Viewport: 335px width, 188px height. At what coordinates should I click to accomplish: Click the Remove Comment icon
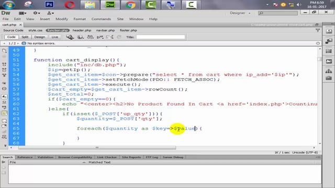[4, 126]
